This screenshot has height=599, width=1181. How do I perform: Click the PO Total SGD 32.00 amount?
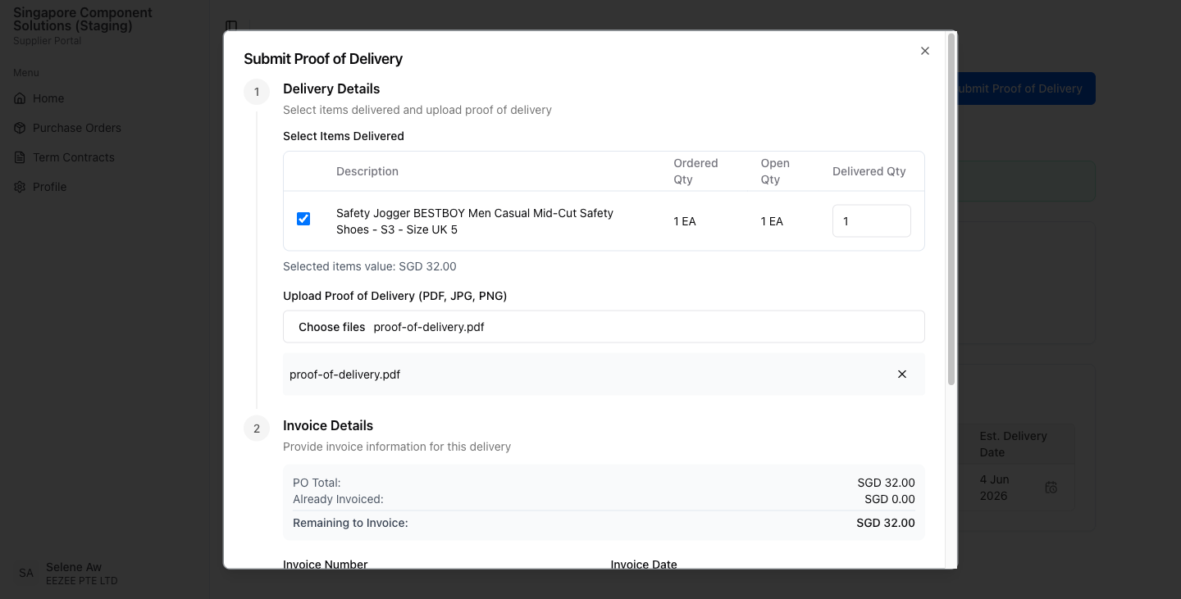point(887,483)
